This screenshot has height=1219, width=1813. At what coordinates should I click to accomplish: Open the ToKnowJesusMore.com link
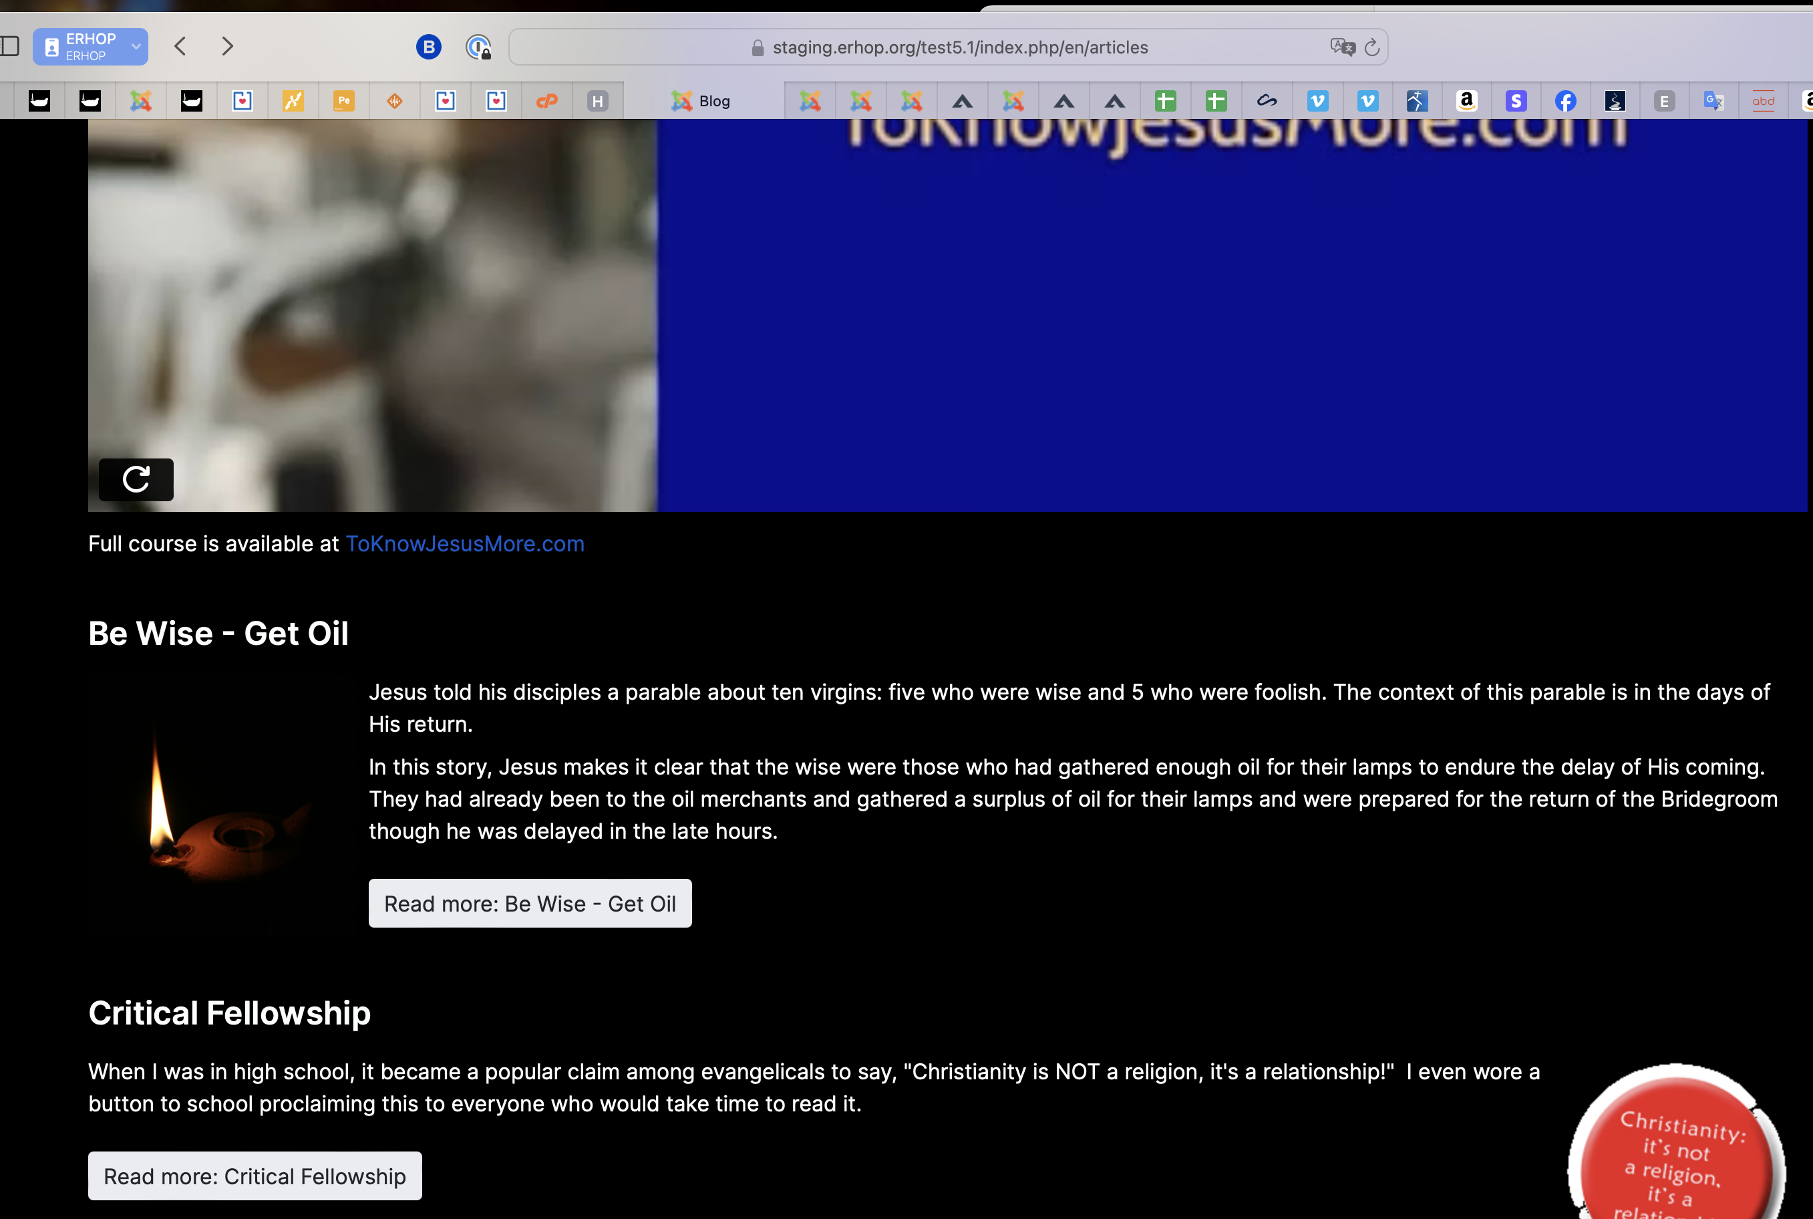pyautogui.click(x=465, y=544)
